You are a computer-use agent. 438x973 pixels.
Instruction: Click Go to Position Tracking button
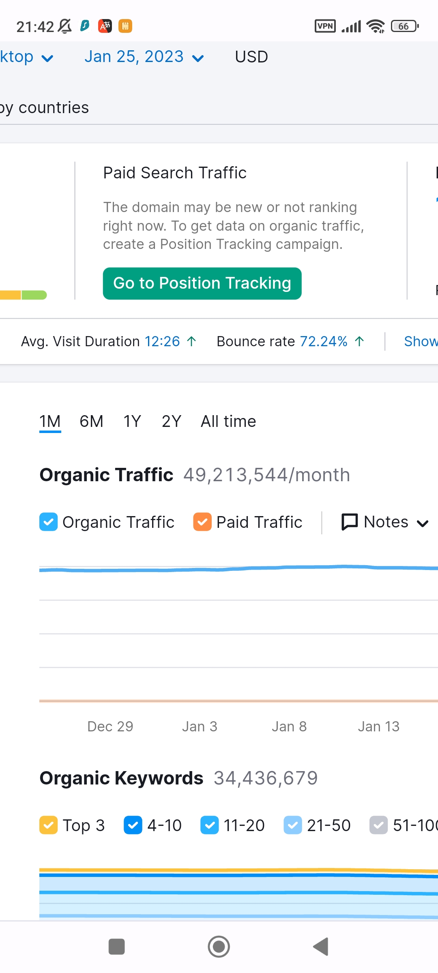pos(202,283)
